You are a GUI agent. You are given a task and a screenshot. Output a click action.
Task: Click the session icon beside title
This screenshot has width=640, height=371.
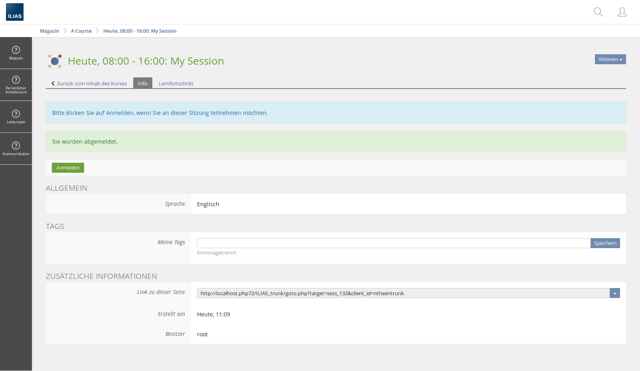[x=55, y=61]
